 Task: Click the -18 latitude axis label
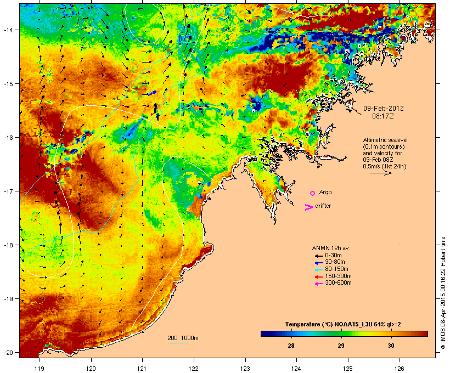(8, 245)
